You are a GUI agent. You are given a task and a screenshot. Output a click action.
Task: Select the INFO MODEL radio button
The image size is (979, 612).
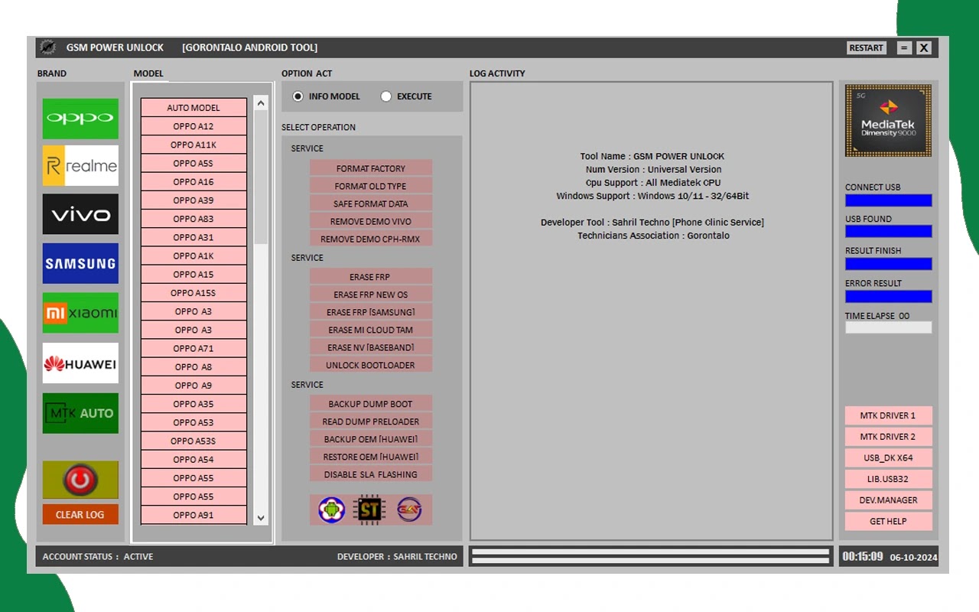[x=298, y=96]
